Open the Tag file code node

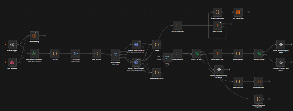click(x=55, y=54)
